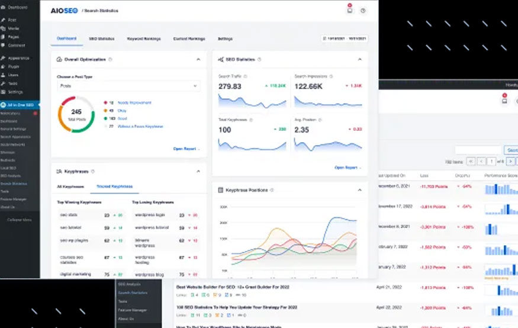
Task: Click the search field in the background window
Action: click(x=478, y=150)
